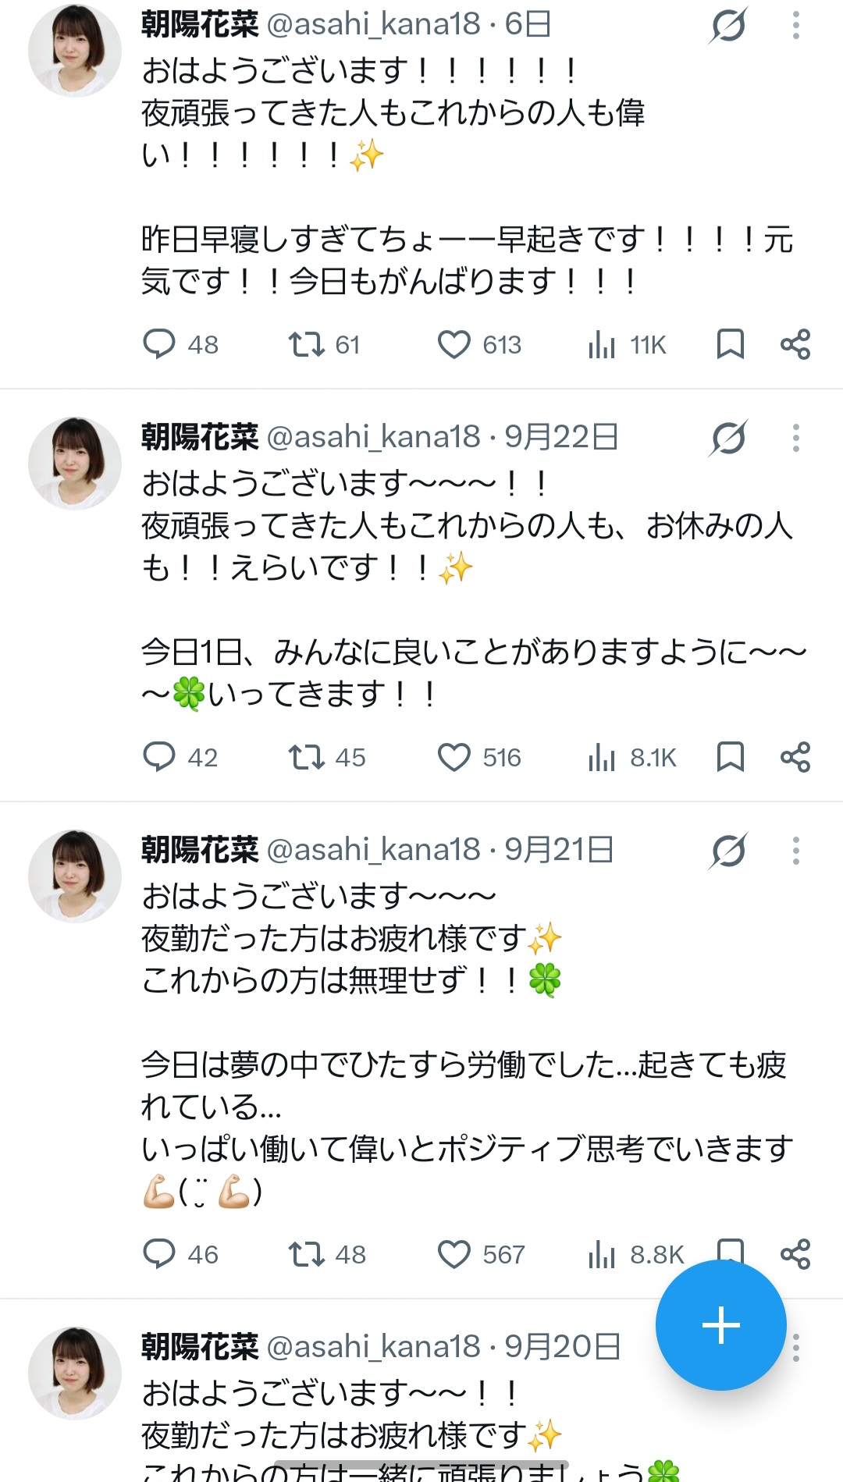Tap the blue compose new post button
This screenshot has width=843, height=1482.
(x=720, y=1324)
